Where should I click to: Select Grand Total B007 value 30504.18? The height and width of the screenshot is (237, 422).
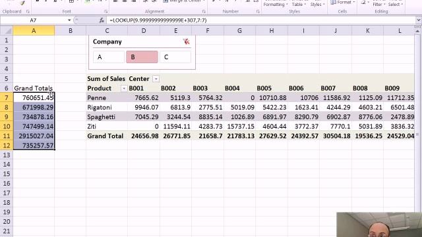click(336, 136)
